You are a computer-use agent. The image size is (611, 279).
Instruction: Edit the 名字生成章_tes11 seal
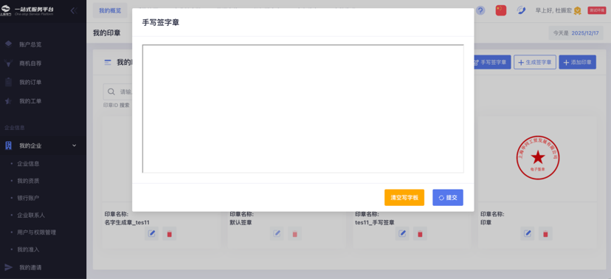coord(151,233)
